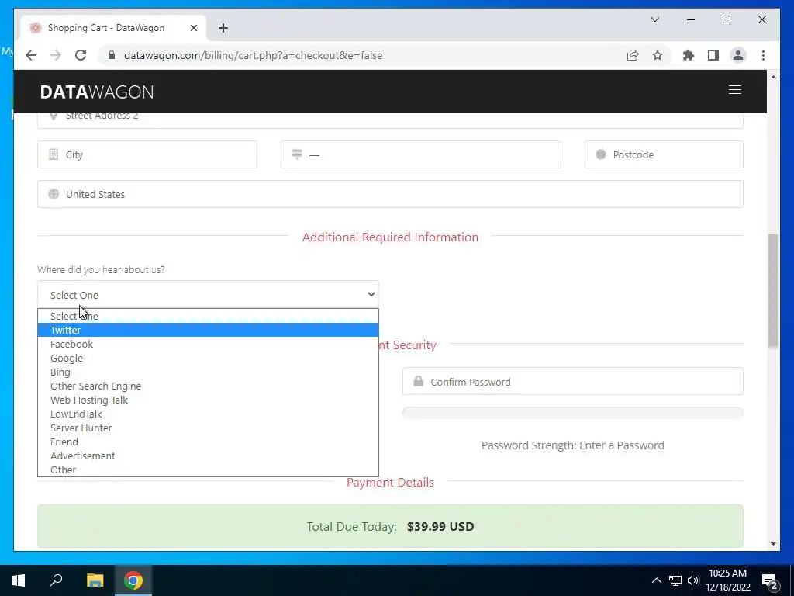794x596 pixels.
Task: Pick LowEndTalk from the list
Action: (x=208, y=414)
